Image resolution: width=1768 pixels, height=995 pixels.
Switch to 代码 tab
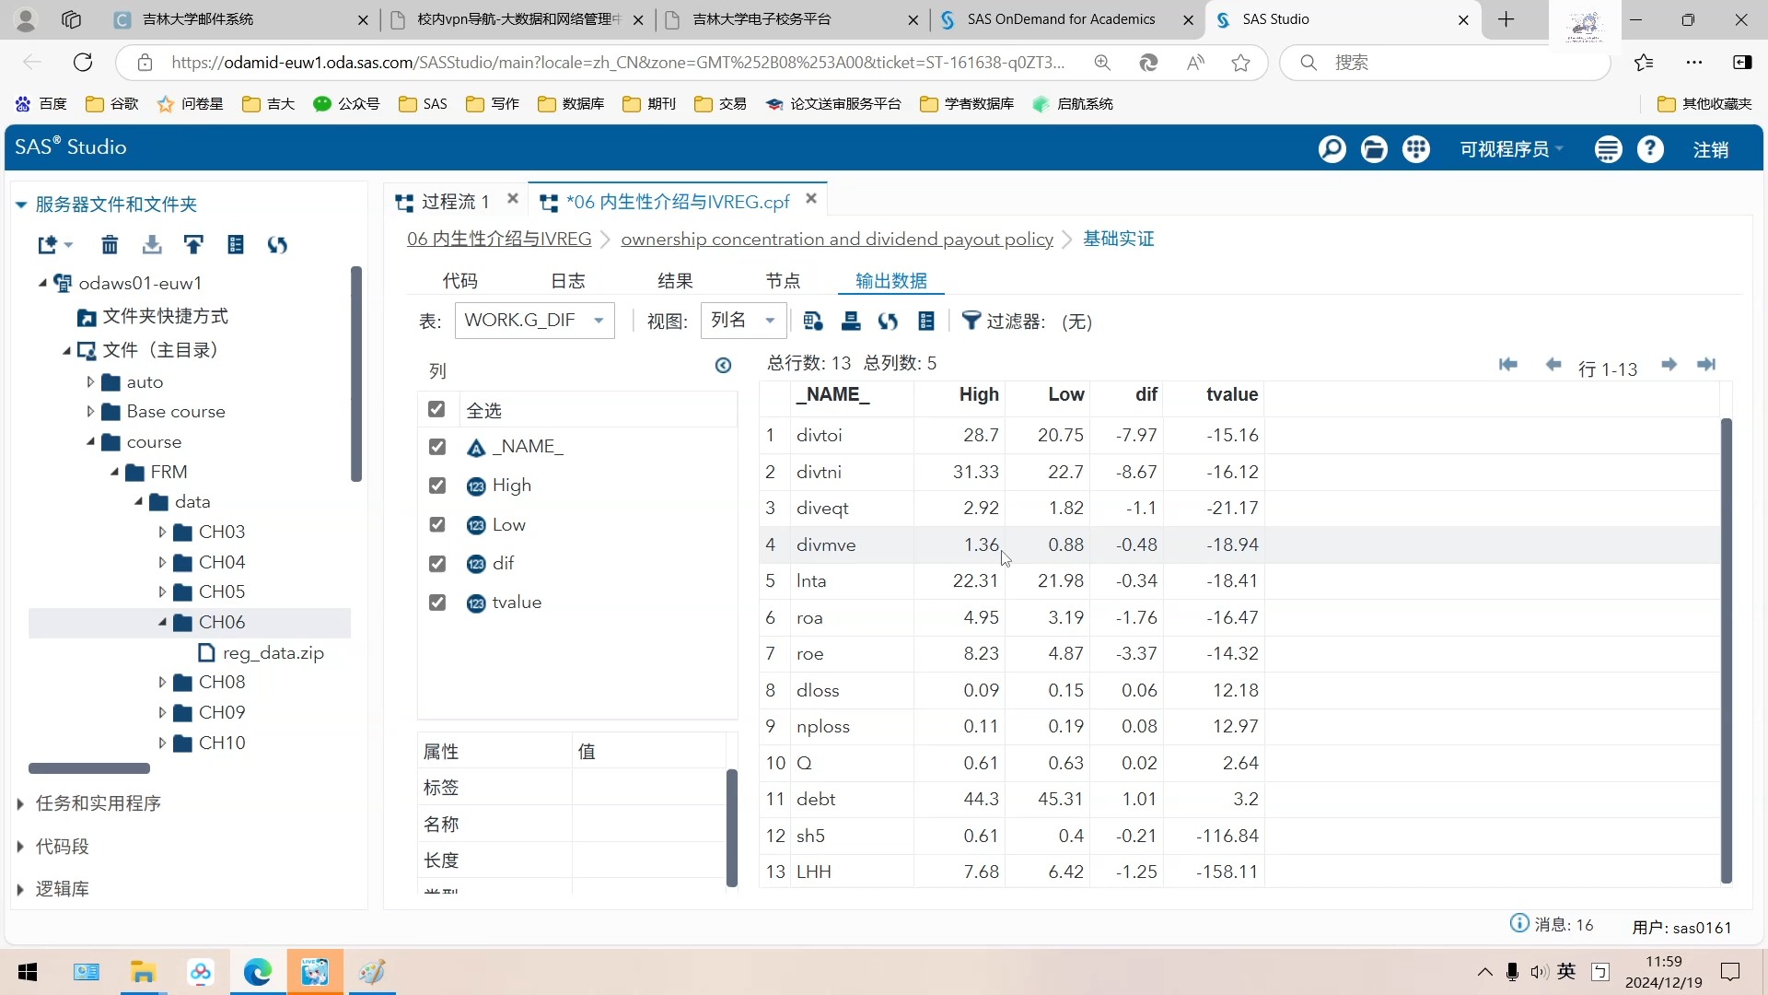tap(460, 281)
